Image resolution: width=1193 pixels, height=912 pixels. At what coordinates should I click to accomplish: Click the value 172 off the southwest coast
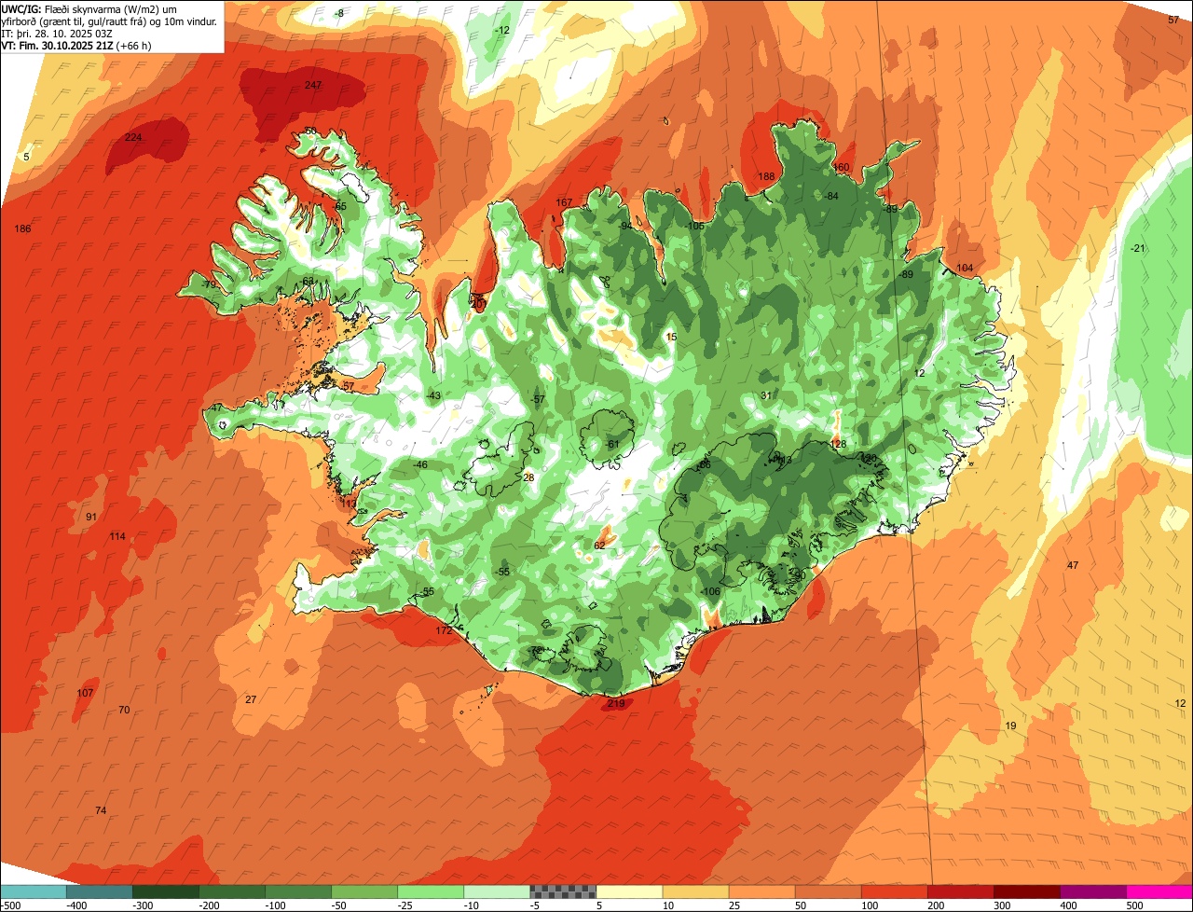[444, 630]
